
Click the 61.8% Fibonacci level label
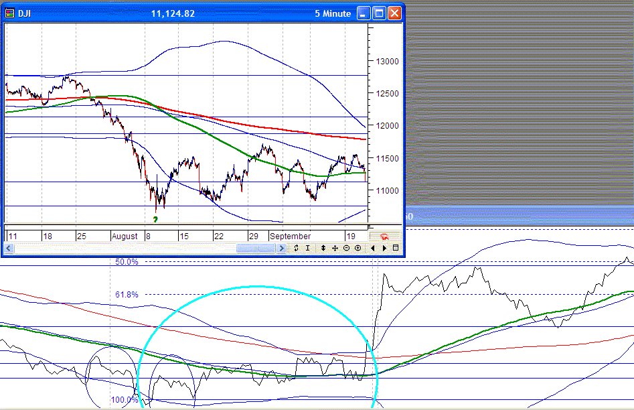[127, 295]
